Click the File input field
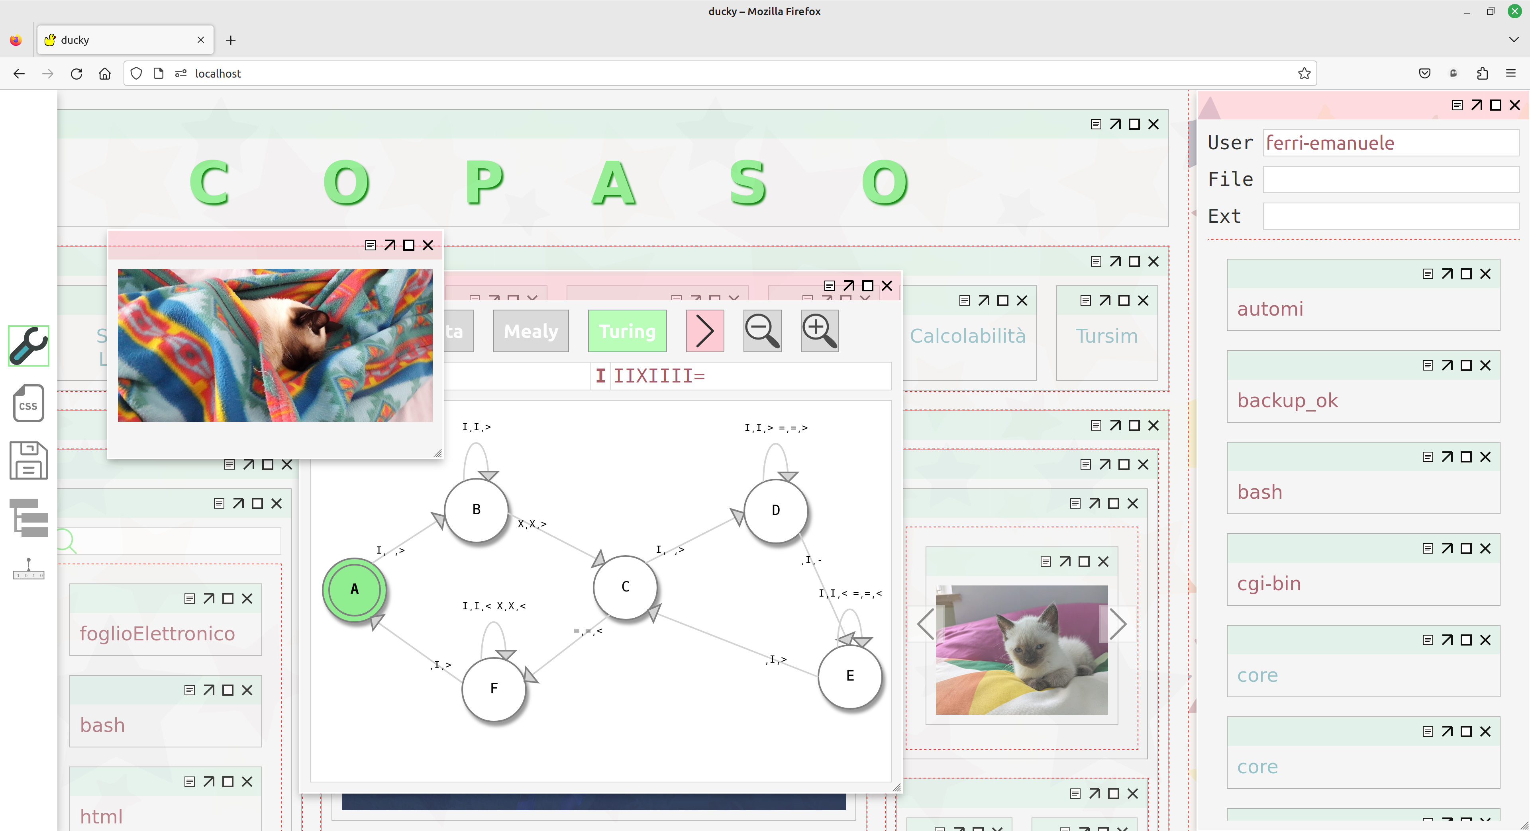Screen dimensions: 1530x831 click(1391, 179)
